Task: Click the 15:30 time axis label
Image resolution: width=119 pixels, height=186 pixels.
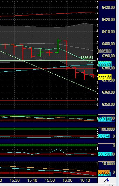Action: click(x=15, y=180)
